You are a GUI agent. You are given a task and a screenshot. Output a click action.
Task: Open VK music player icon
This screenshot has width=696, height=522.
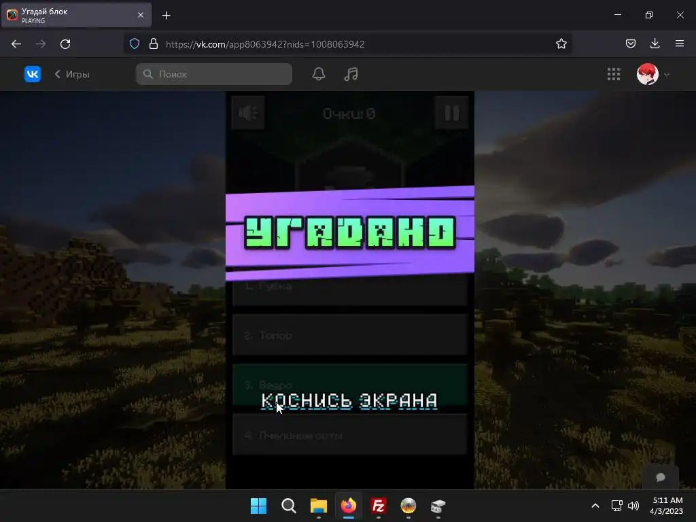pyautogui.click(x=351, y=74)
